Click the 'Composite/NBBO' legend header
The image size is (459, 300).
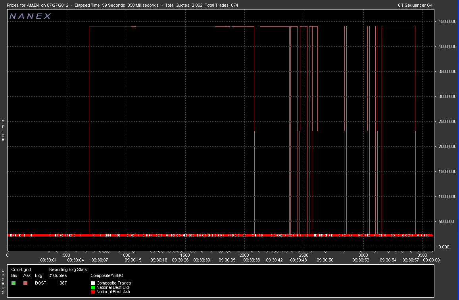pyautogui.click(x=107, y=275)
